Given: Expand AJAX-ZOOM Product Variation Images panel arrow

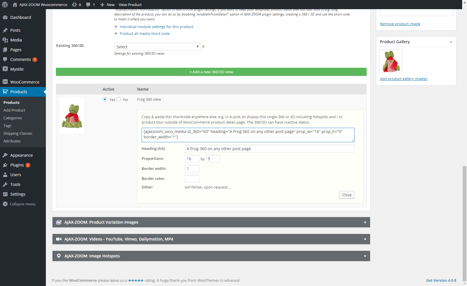Looking at the screenshot, I should pos(365,223).
